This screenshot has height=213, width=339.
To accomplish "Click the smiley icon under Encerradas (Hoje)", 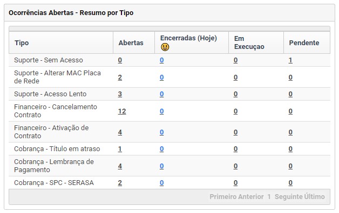I will 165,47.
